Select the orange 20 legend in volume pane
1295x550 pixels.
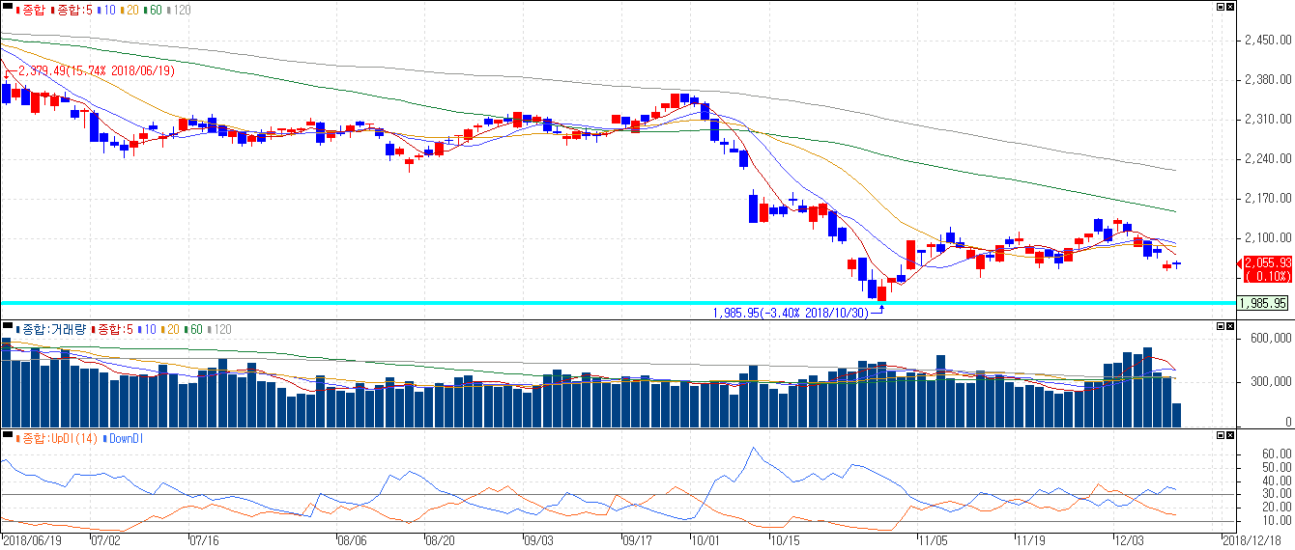click(x=170, y=328)
